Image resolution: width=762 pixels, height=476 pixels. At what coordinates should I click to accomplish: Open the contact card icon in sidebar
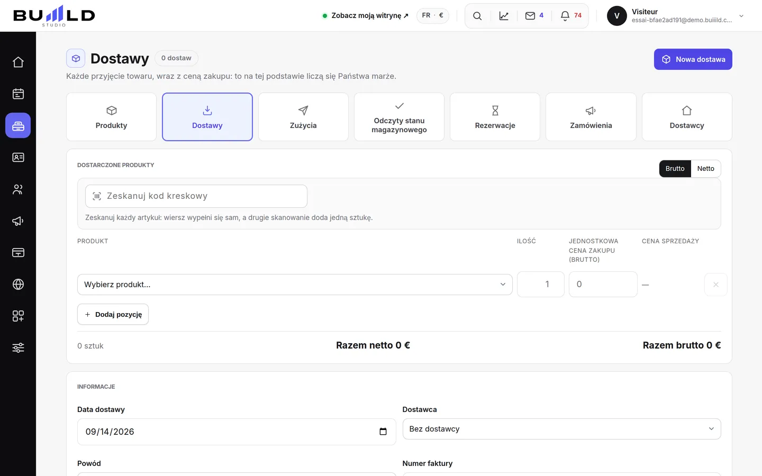pos(18,158)
